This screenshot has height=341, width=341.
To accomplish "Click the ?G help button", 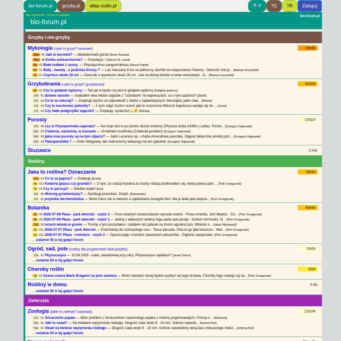I will pos(274,6).
